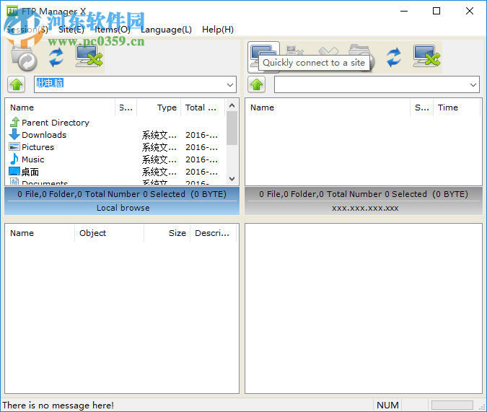487x412 pixels.
Task: Open the Language(L) menu
Action: click(166, 30)
